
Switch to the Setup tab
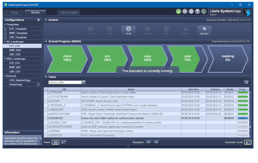pos(14,13)
